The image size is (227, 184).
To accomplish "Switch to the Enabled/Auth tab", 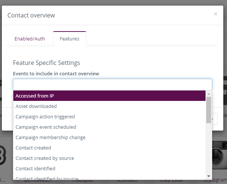I will tap(30, 39).
